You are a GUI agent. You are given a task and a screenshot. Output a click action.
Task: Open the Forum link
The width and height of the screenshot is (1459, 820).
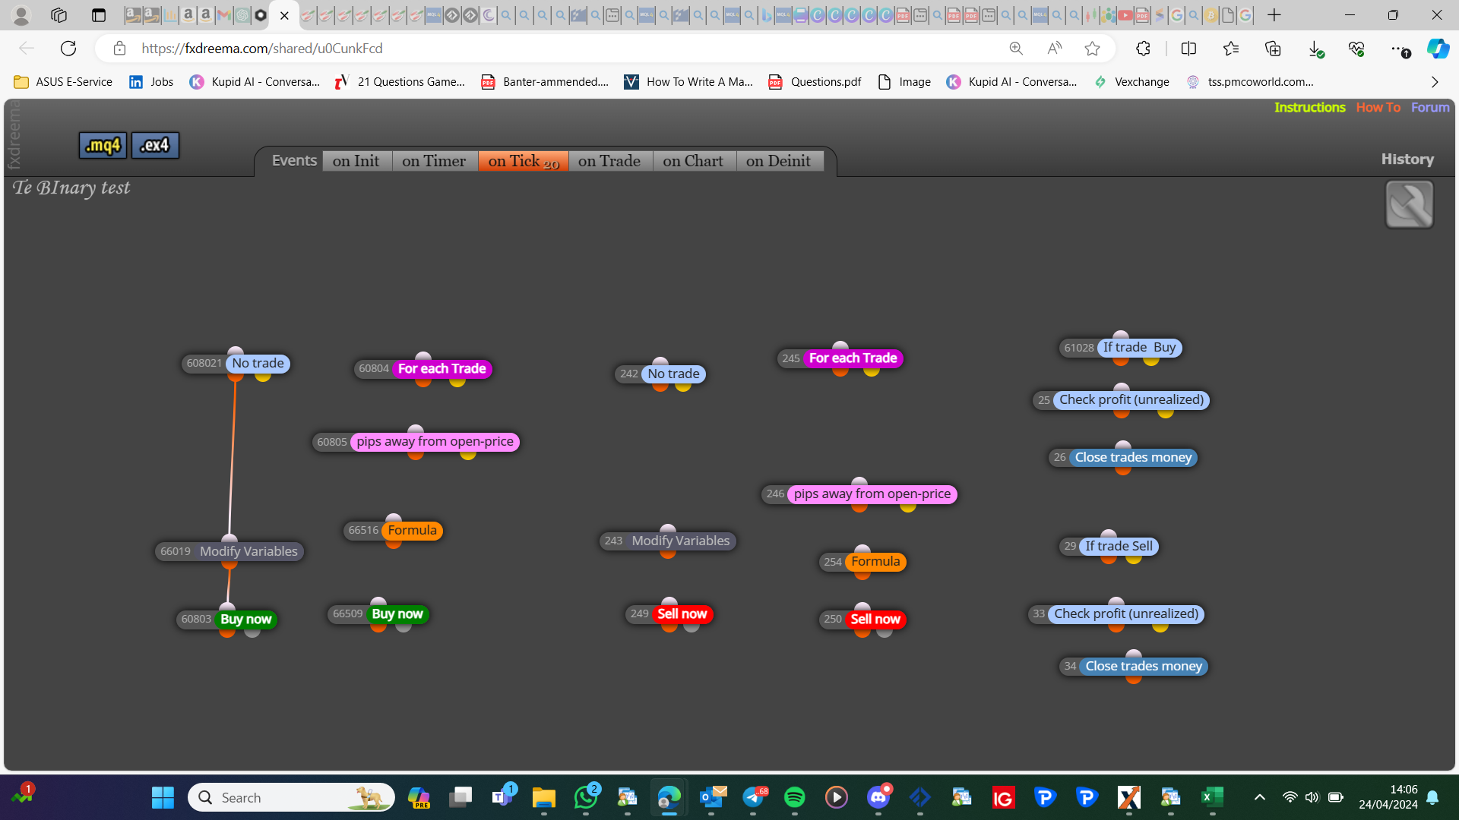1430,108
